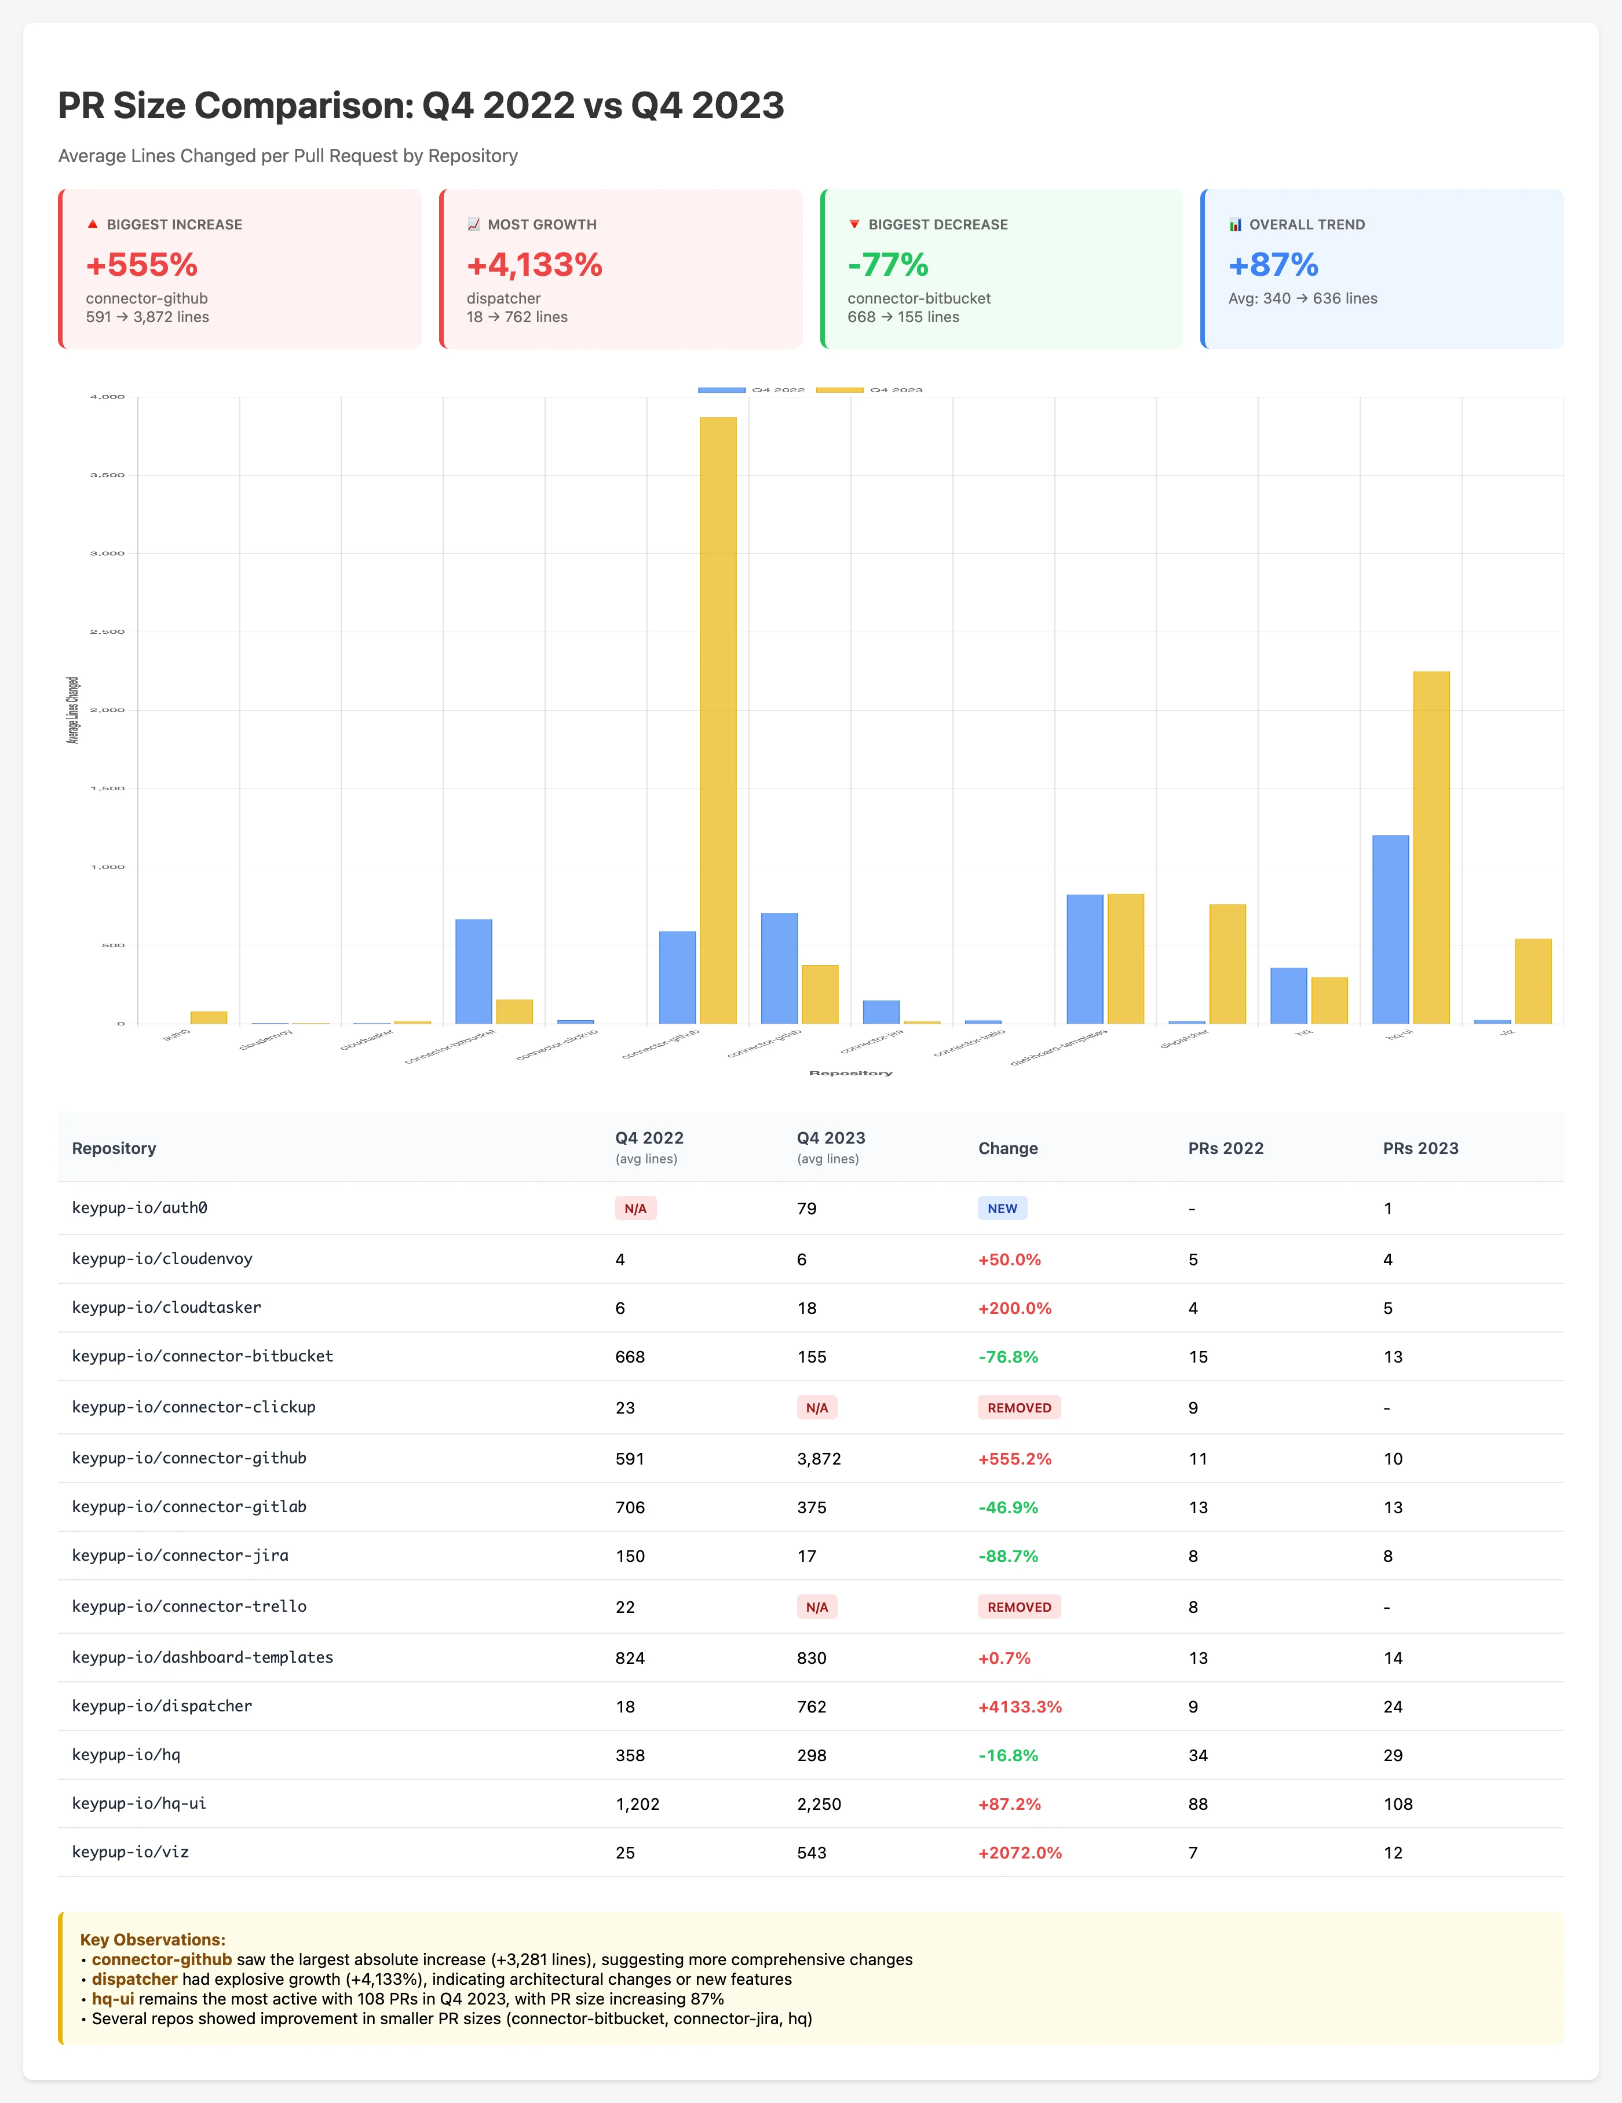Screen dimensions: 1622x2103
Task: Click the +555.2% change value
Action: click(1014, 1459)
